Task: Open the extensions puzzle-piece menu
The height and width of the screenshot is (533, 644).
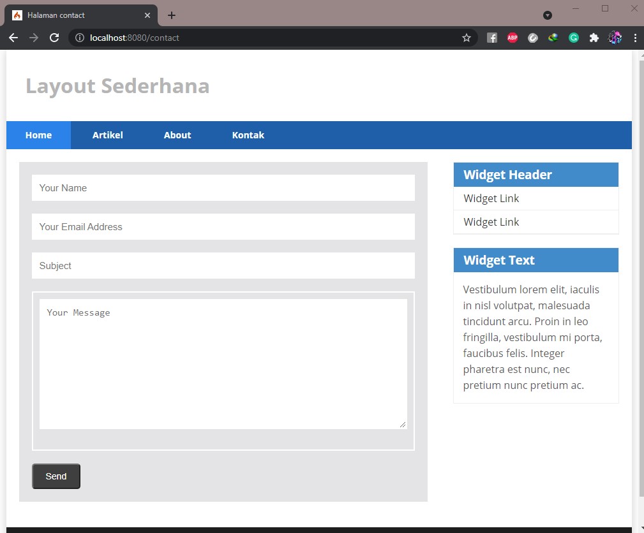Action: point(594,38)
